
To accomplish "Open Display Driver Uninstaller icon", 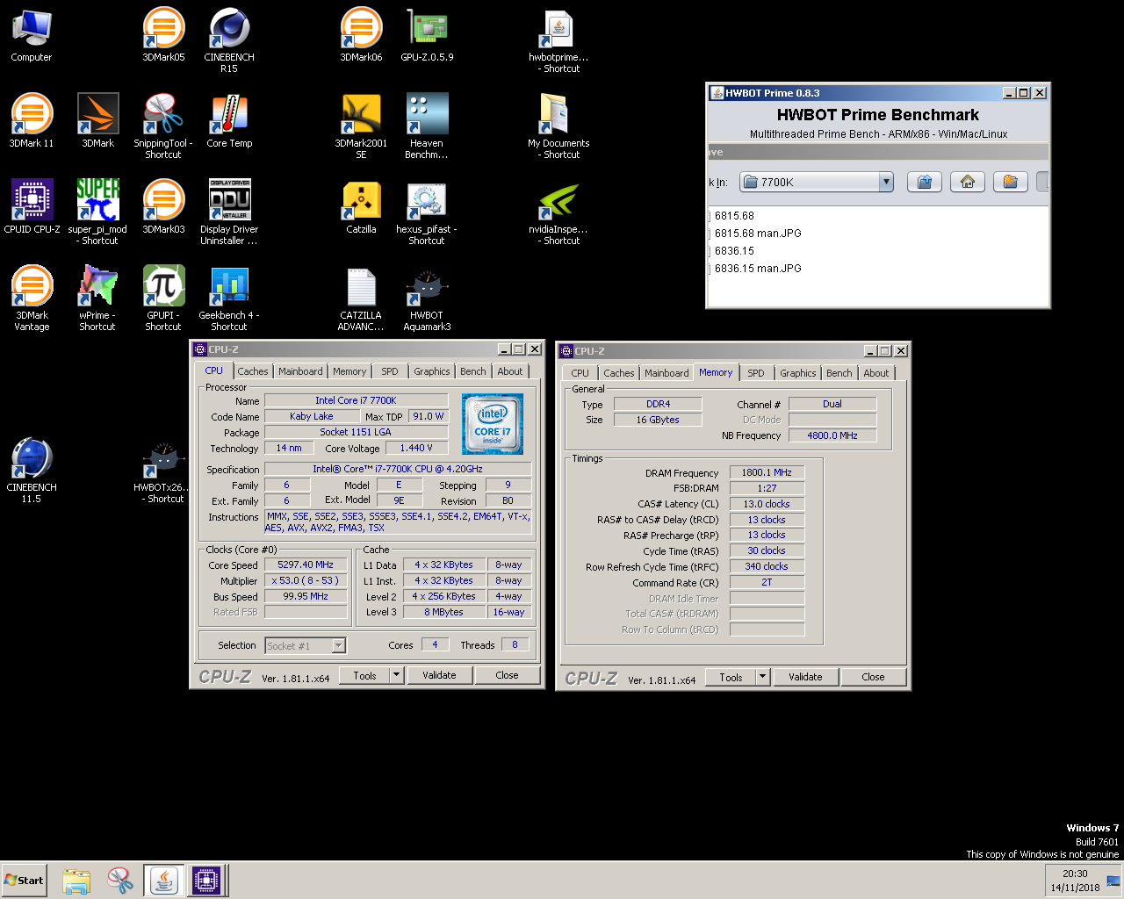I will click(x=229, y=212).
